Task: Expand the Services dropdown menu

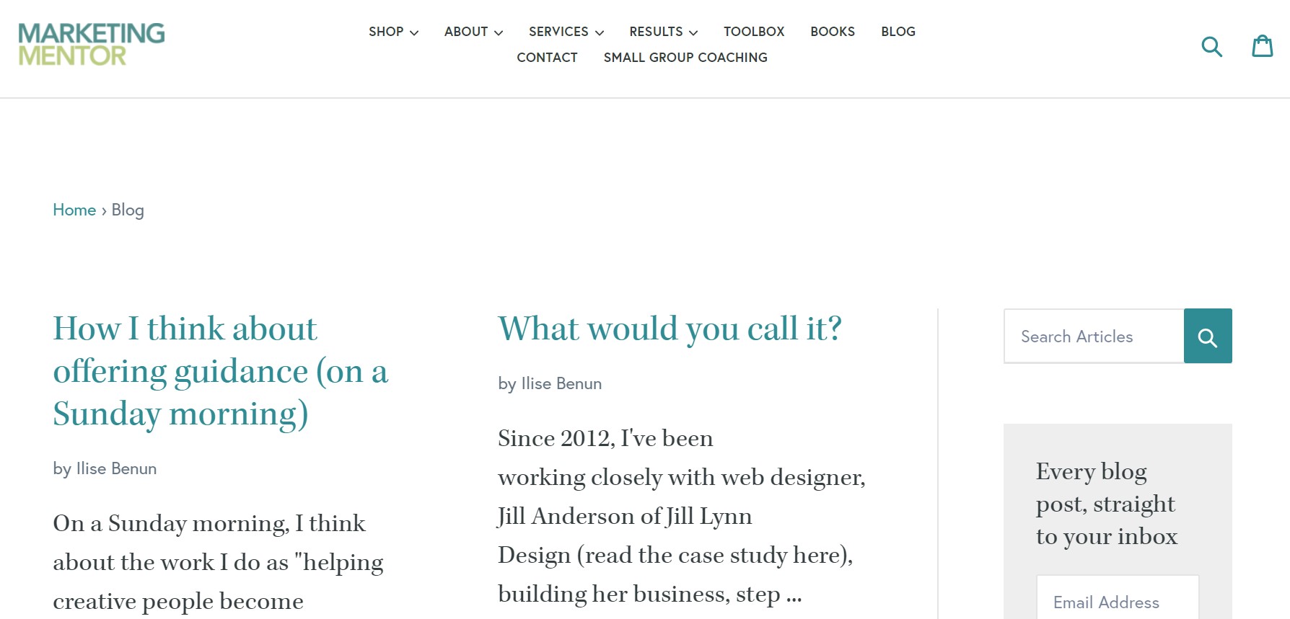Action: [x=566, y=32]
